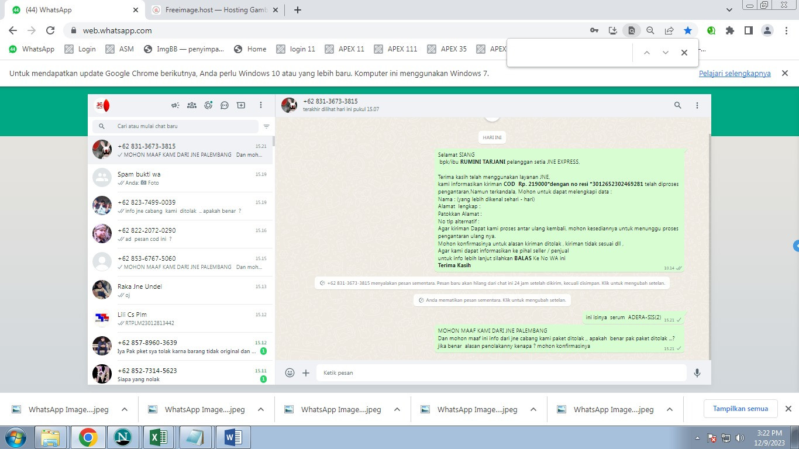
Task: Open your own profile picture in WhatsApp
Action: [x=102, y=105]
